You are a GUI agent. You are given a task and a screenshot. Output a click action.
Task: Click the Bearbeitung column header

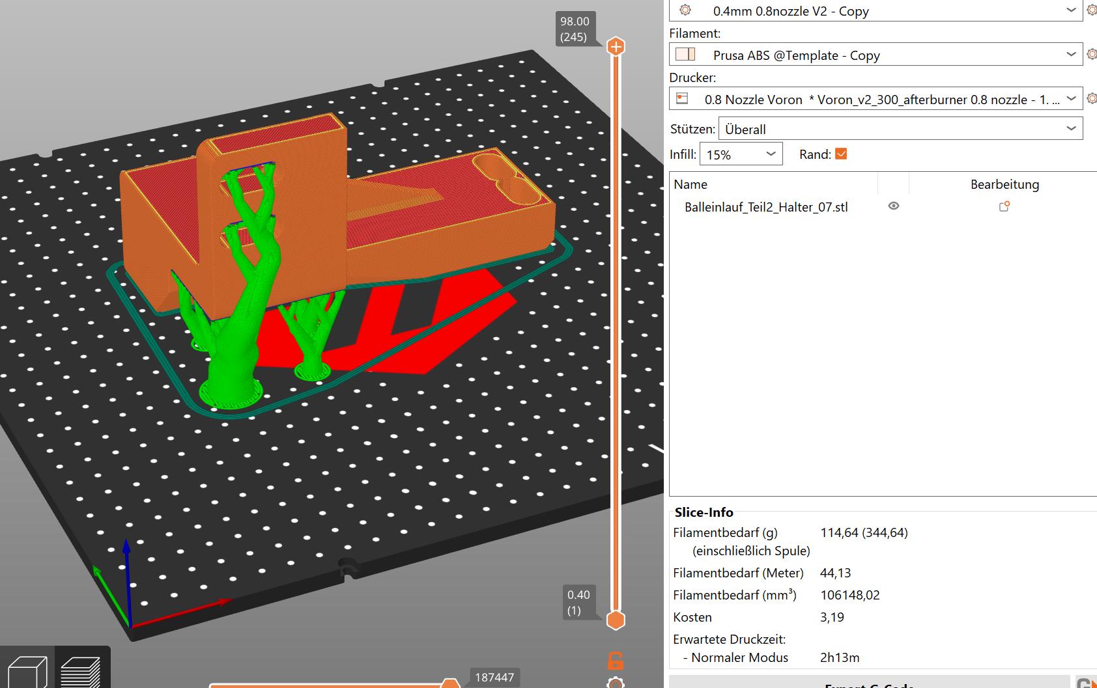coord(1004,184)
